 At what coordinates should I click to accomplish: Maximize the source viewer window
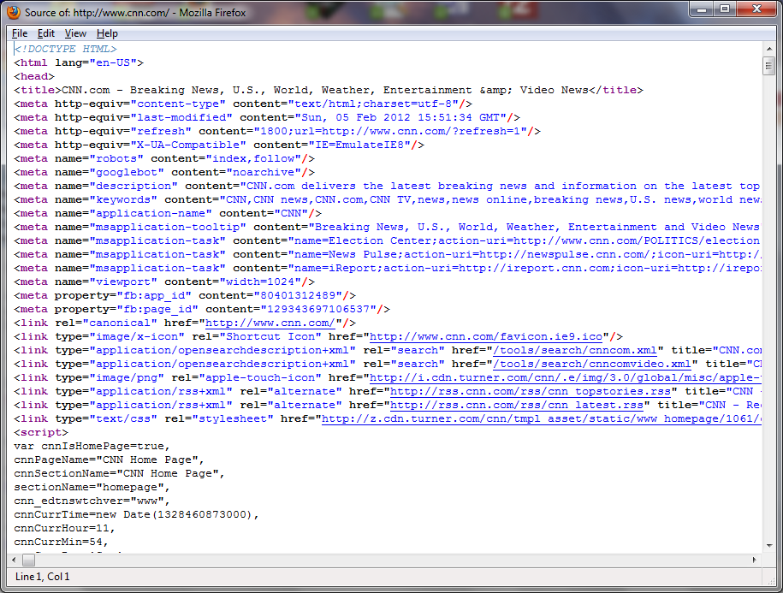point(724,9)
